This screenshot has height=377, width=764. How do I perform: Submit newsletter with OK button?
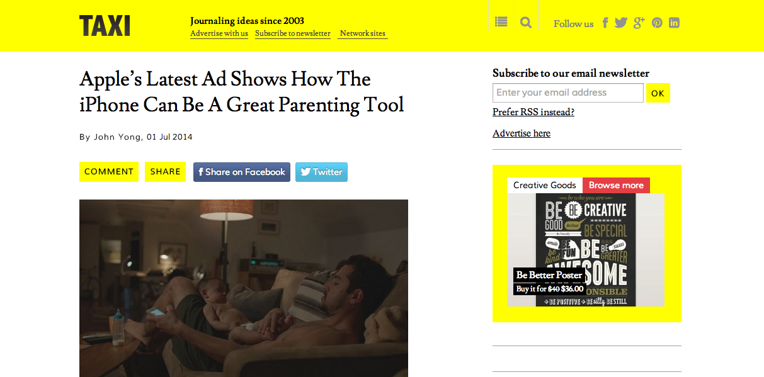click(658, 93)
